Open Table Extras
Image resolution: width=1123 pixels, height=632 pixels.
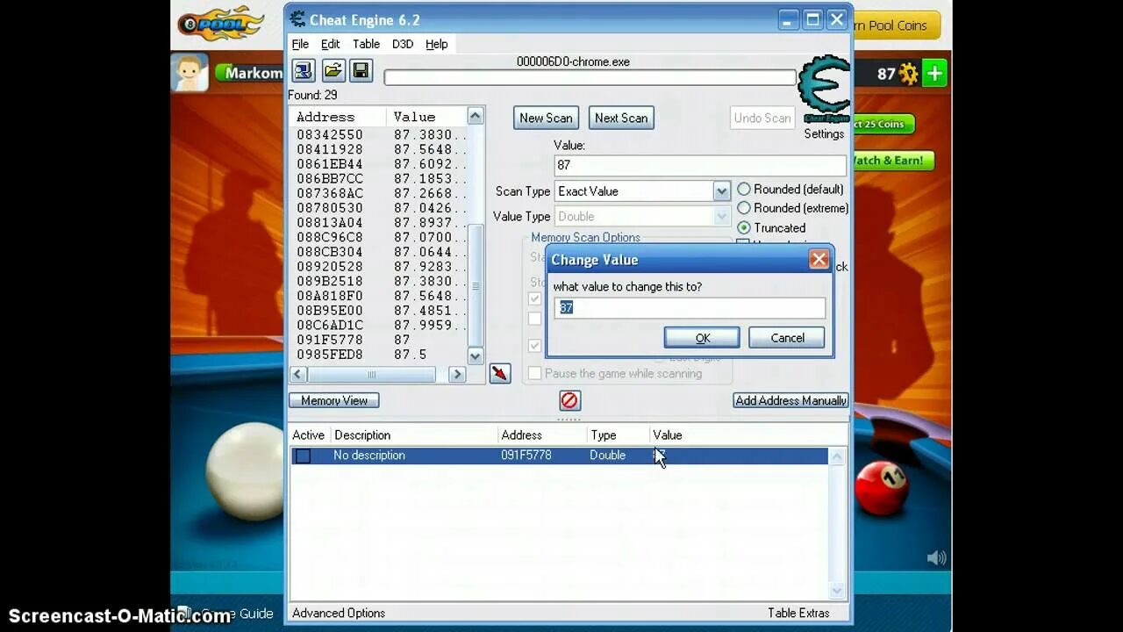point(798,614)
